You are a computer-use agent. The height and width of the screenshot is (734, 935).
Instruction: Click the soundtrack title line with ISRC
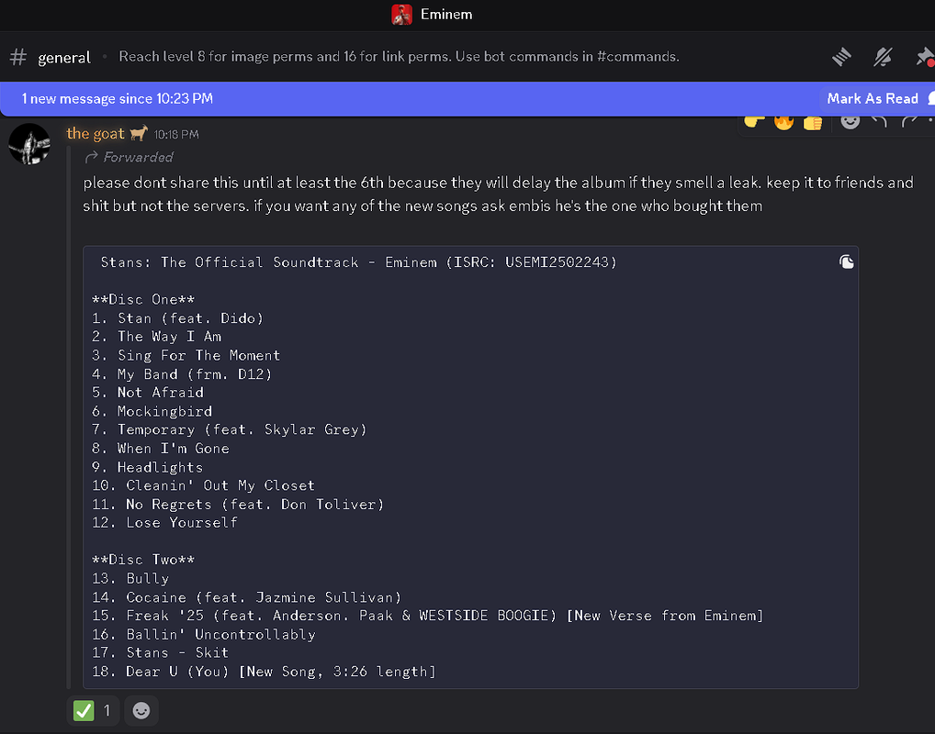tap(358, 262)
